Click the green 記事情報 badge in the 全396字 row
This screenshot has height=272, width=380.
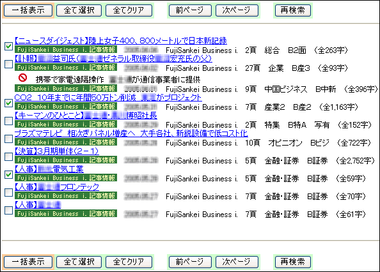click(66, 89)
